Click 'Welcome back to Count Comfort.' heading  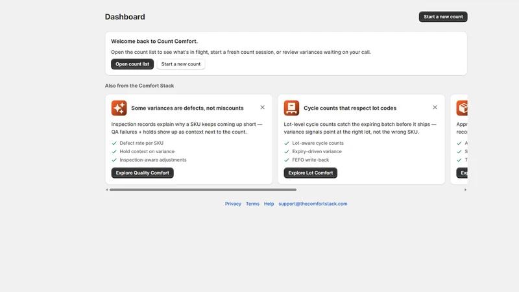pyautogui.click(x=154, y=42)
